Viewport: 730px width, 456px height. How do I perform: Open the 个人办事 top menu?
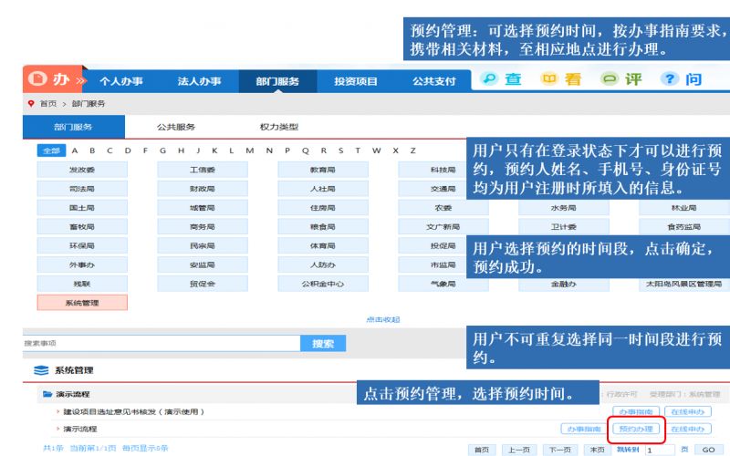tap(120, 81)
